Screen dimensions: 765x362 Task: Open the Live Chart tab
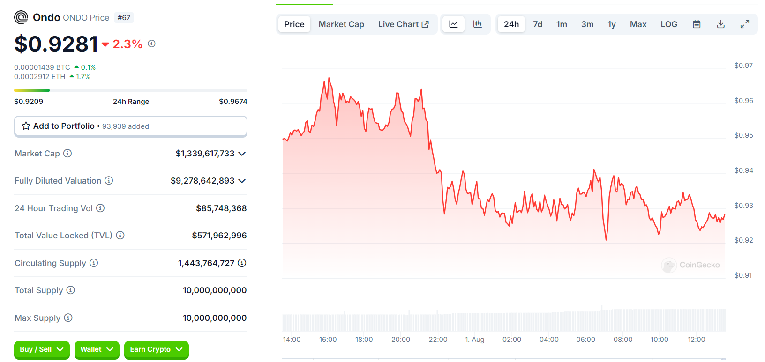[403, 24]
